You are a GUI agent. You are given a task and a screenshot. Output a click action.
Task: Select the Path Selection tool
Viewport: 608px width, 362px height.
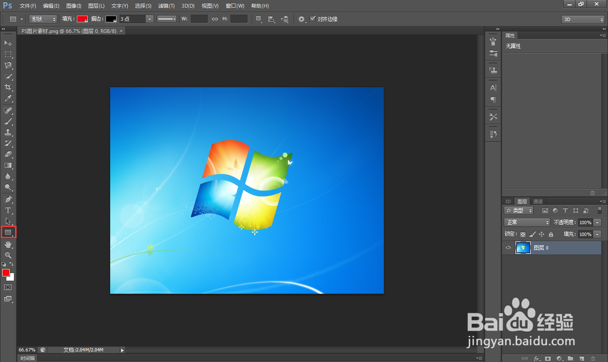(8, 221)
